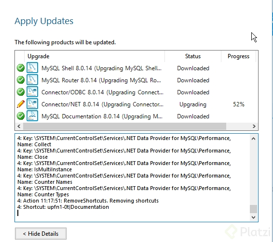Viewport: 273px width, 242px height.
Task: Click the Downloaded status for MySQL Router
Action: click(193, 80)
